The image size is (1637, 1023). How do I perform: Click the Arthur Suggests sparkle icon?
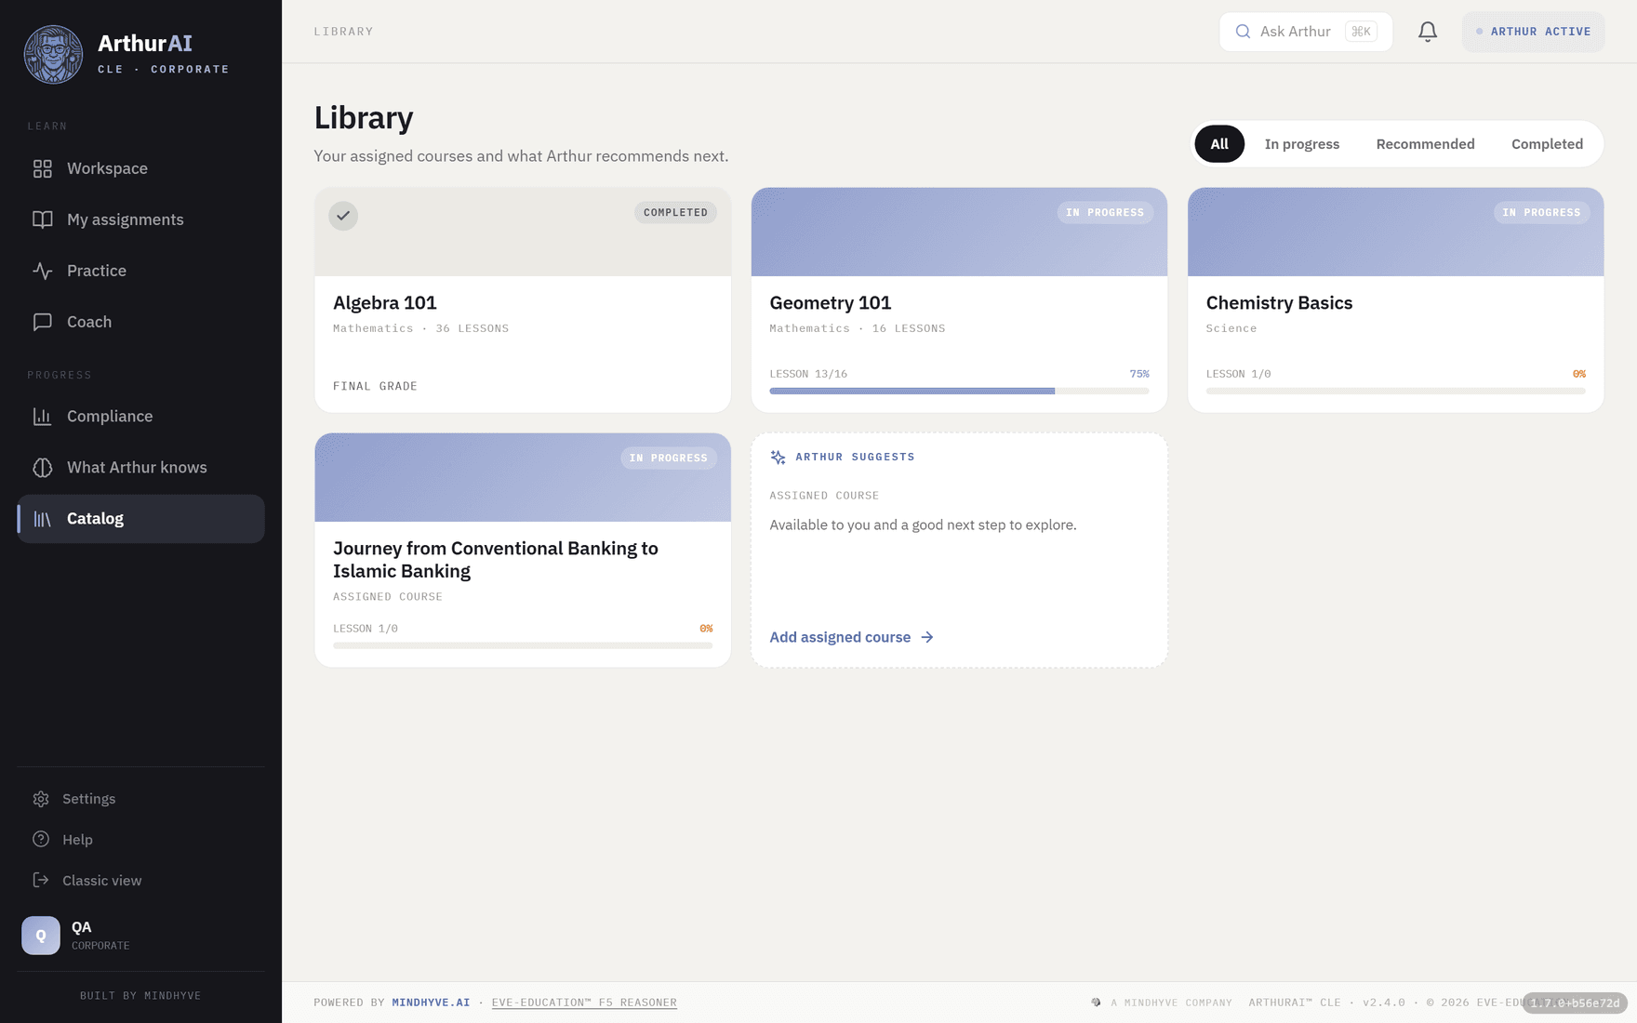[x=779, y=457]
